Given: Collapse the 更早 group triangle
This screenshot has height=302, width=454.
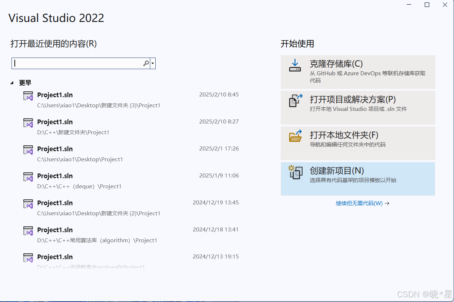Looking at the screenshot, I should pos(12,83).
